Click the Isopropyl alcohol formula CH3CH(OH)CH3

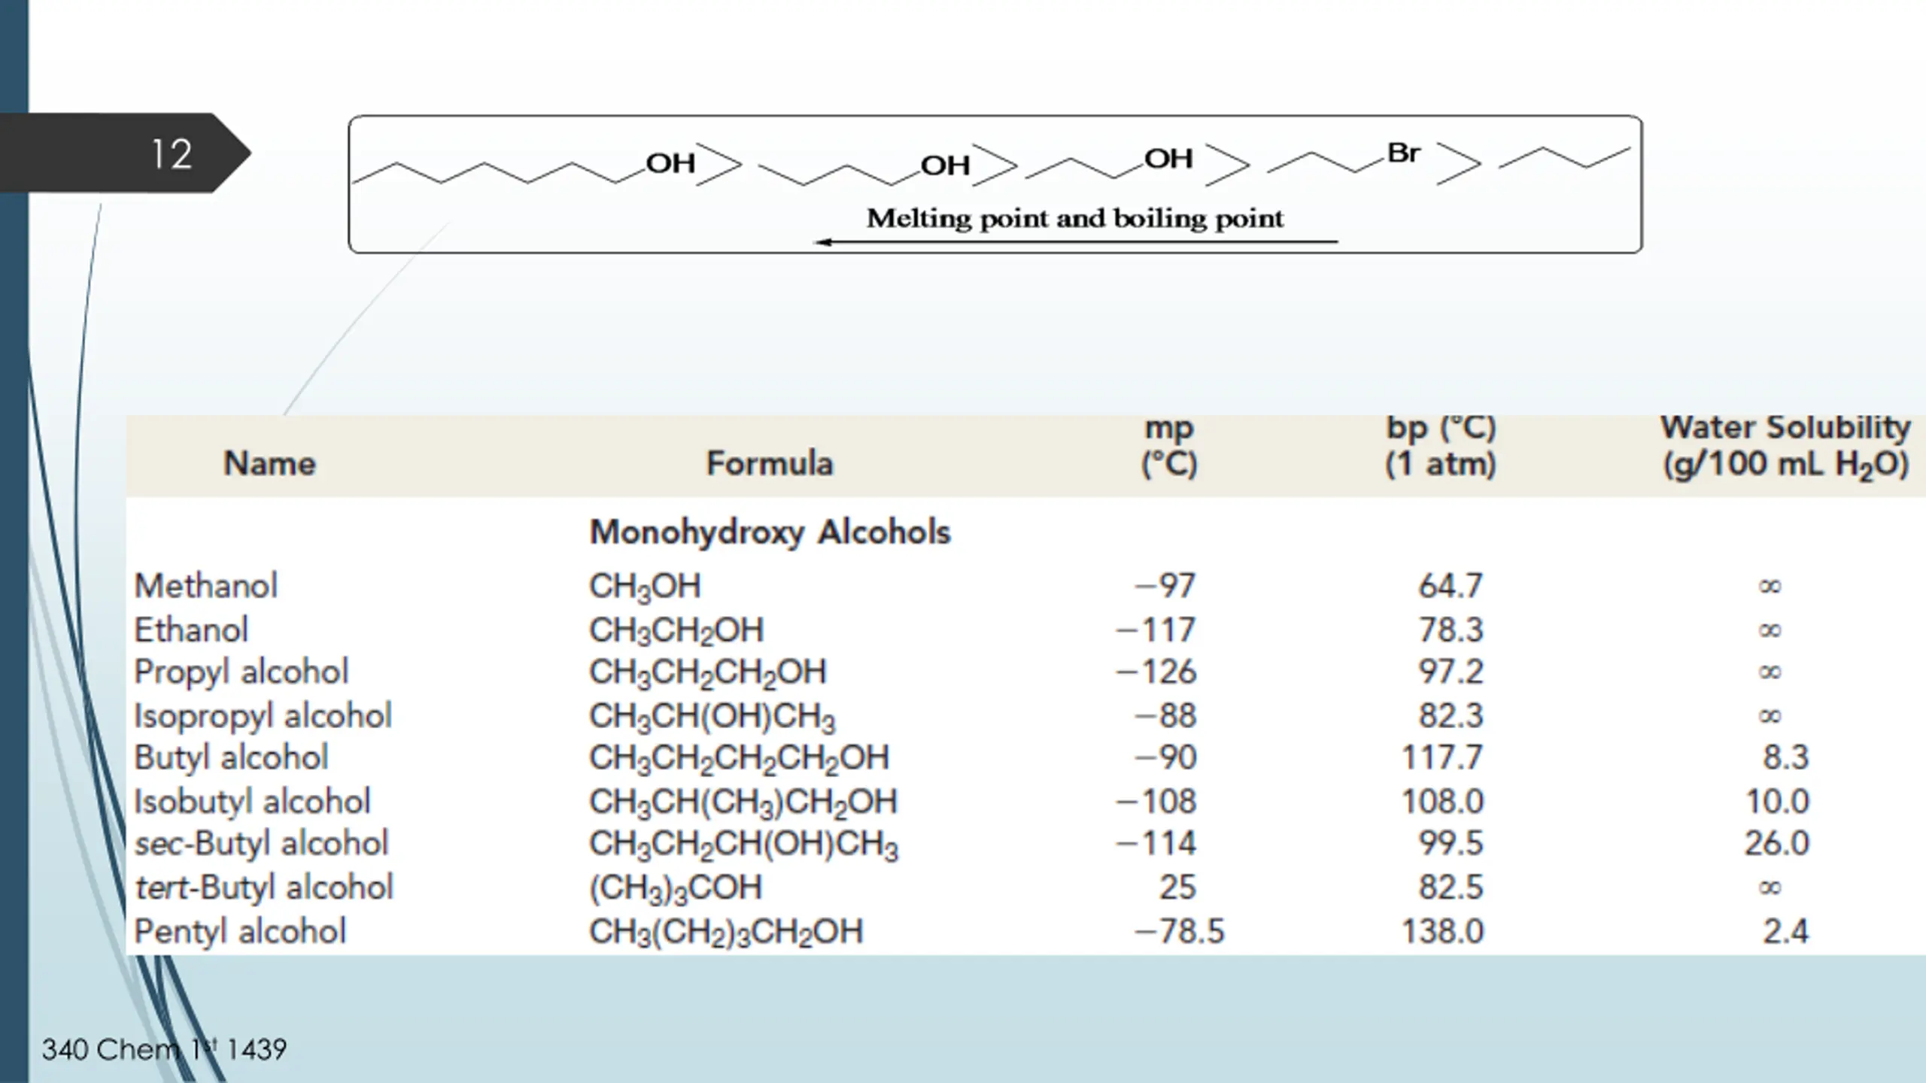coord(712,716)
